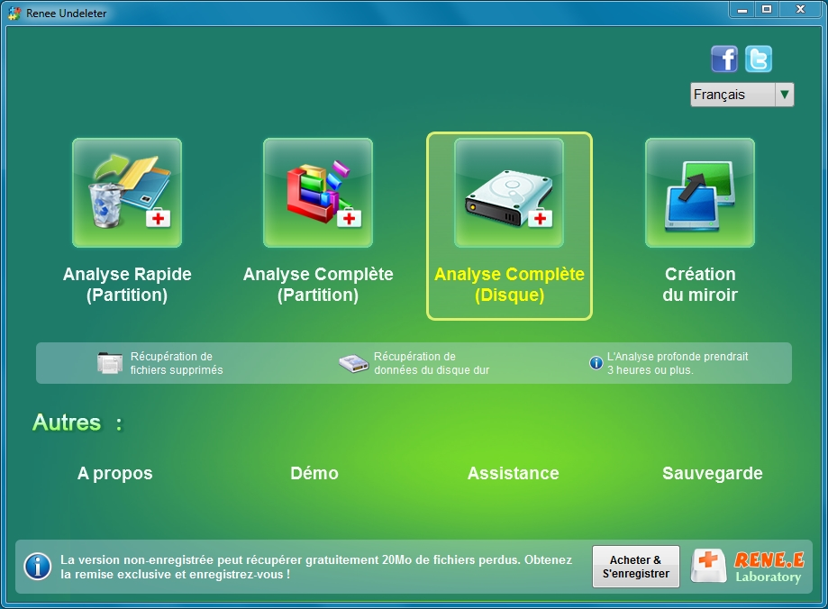Screen dimensions: 828x609
Task: Open the A propos section
Action: (114, 473)
